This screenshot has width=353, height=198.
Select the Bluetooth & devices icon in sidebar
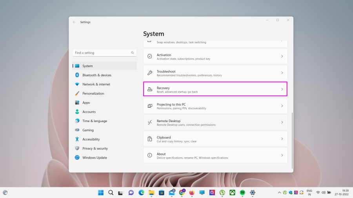77,75
